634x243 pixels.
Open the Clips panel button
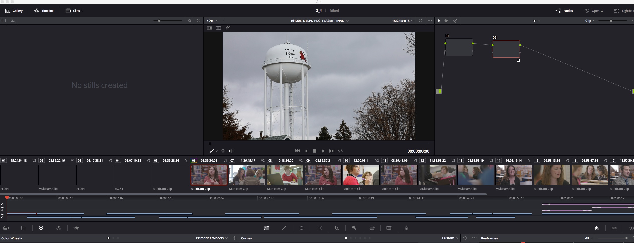73,11
